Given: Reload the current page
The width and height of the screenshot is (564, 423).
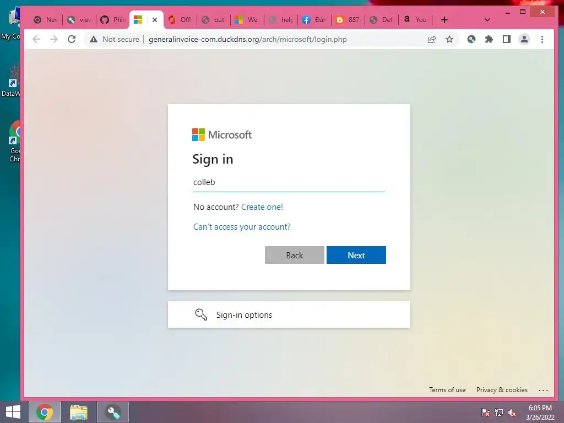Looking at the screenshot, I should pos(72,39).
